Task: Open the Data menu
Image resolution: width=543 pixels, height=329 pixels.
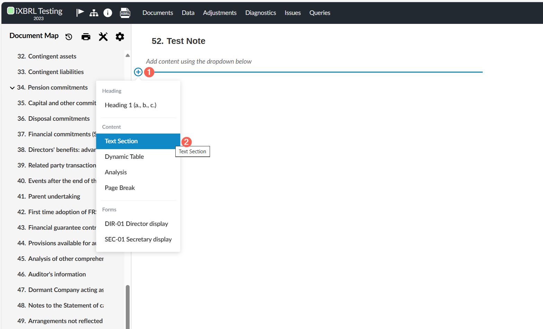Action: (x=188, y=13)
